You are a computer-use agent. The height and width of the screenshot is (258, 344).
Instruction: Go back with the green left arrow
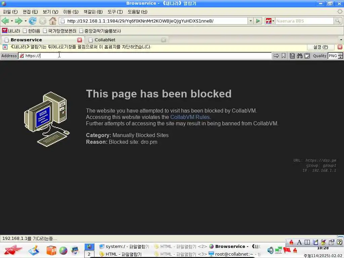click(x=5, y=21)
